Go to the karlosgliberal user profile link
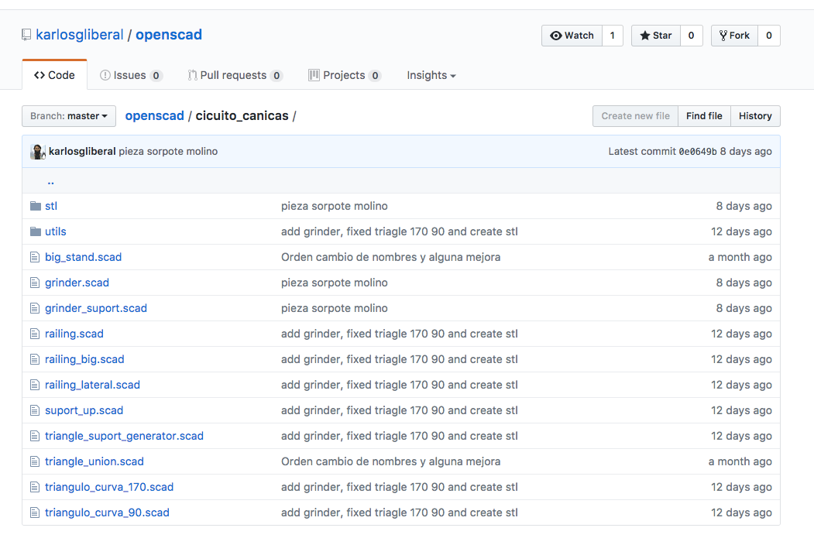Screen dimensions: 814x545 (x=80, y=35)
